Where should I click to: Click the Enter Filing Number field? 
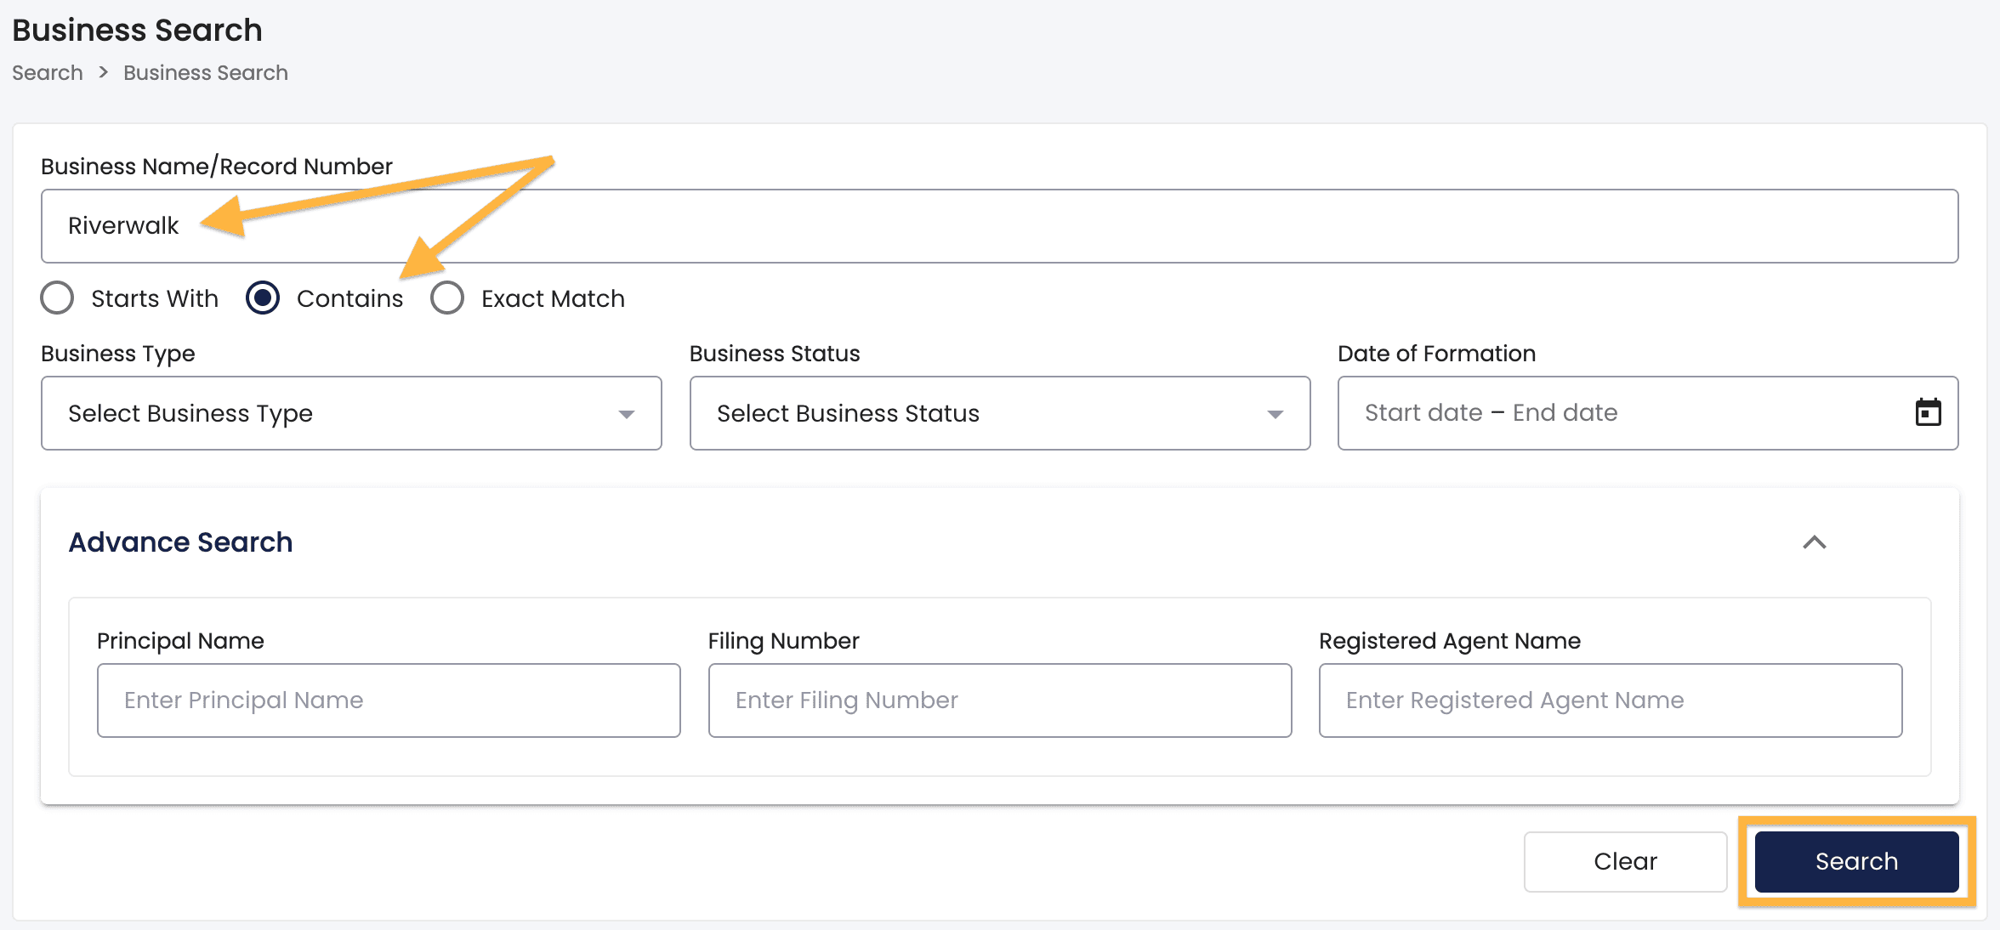pyautogui.click(x=999, y=700)
